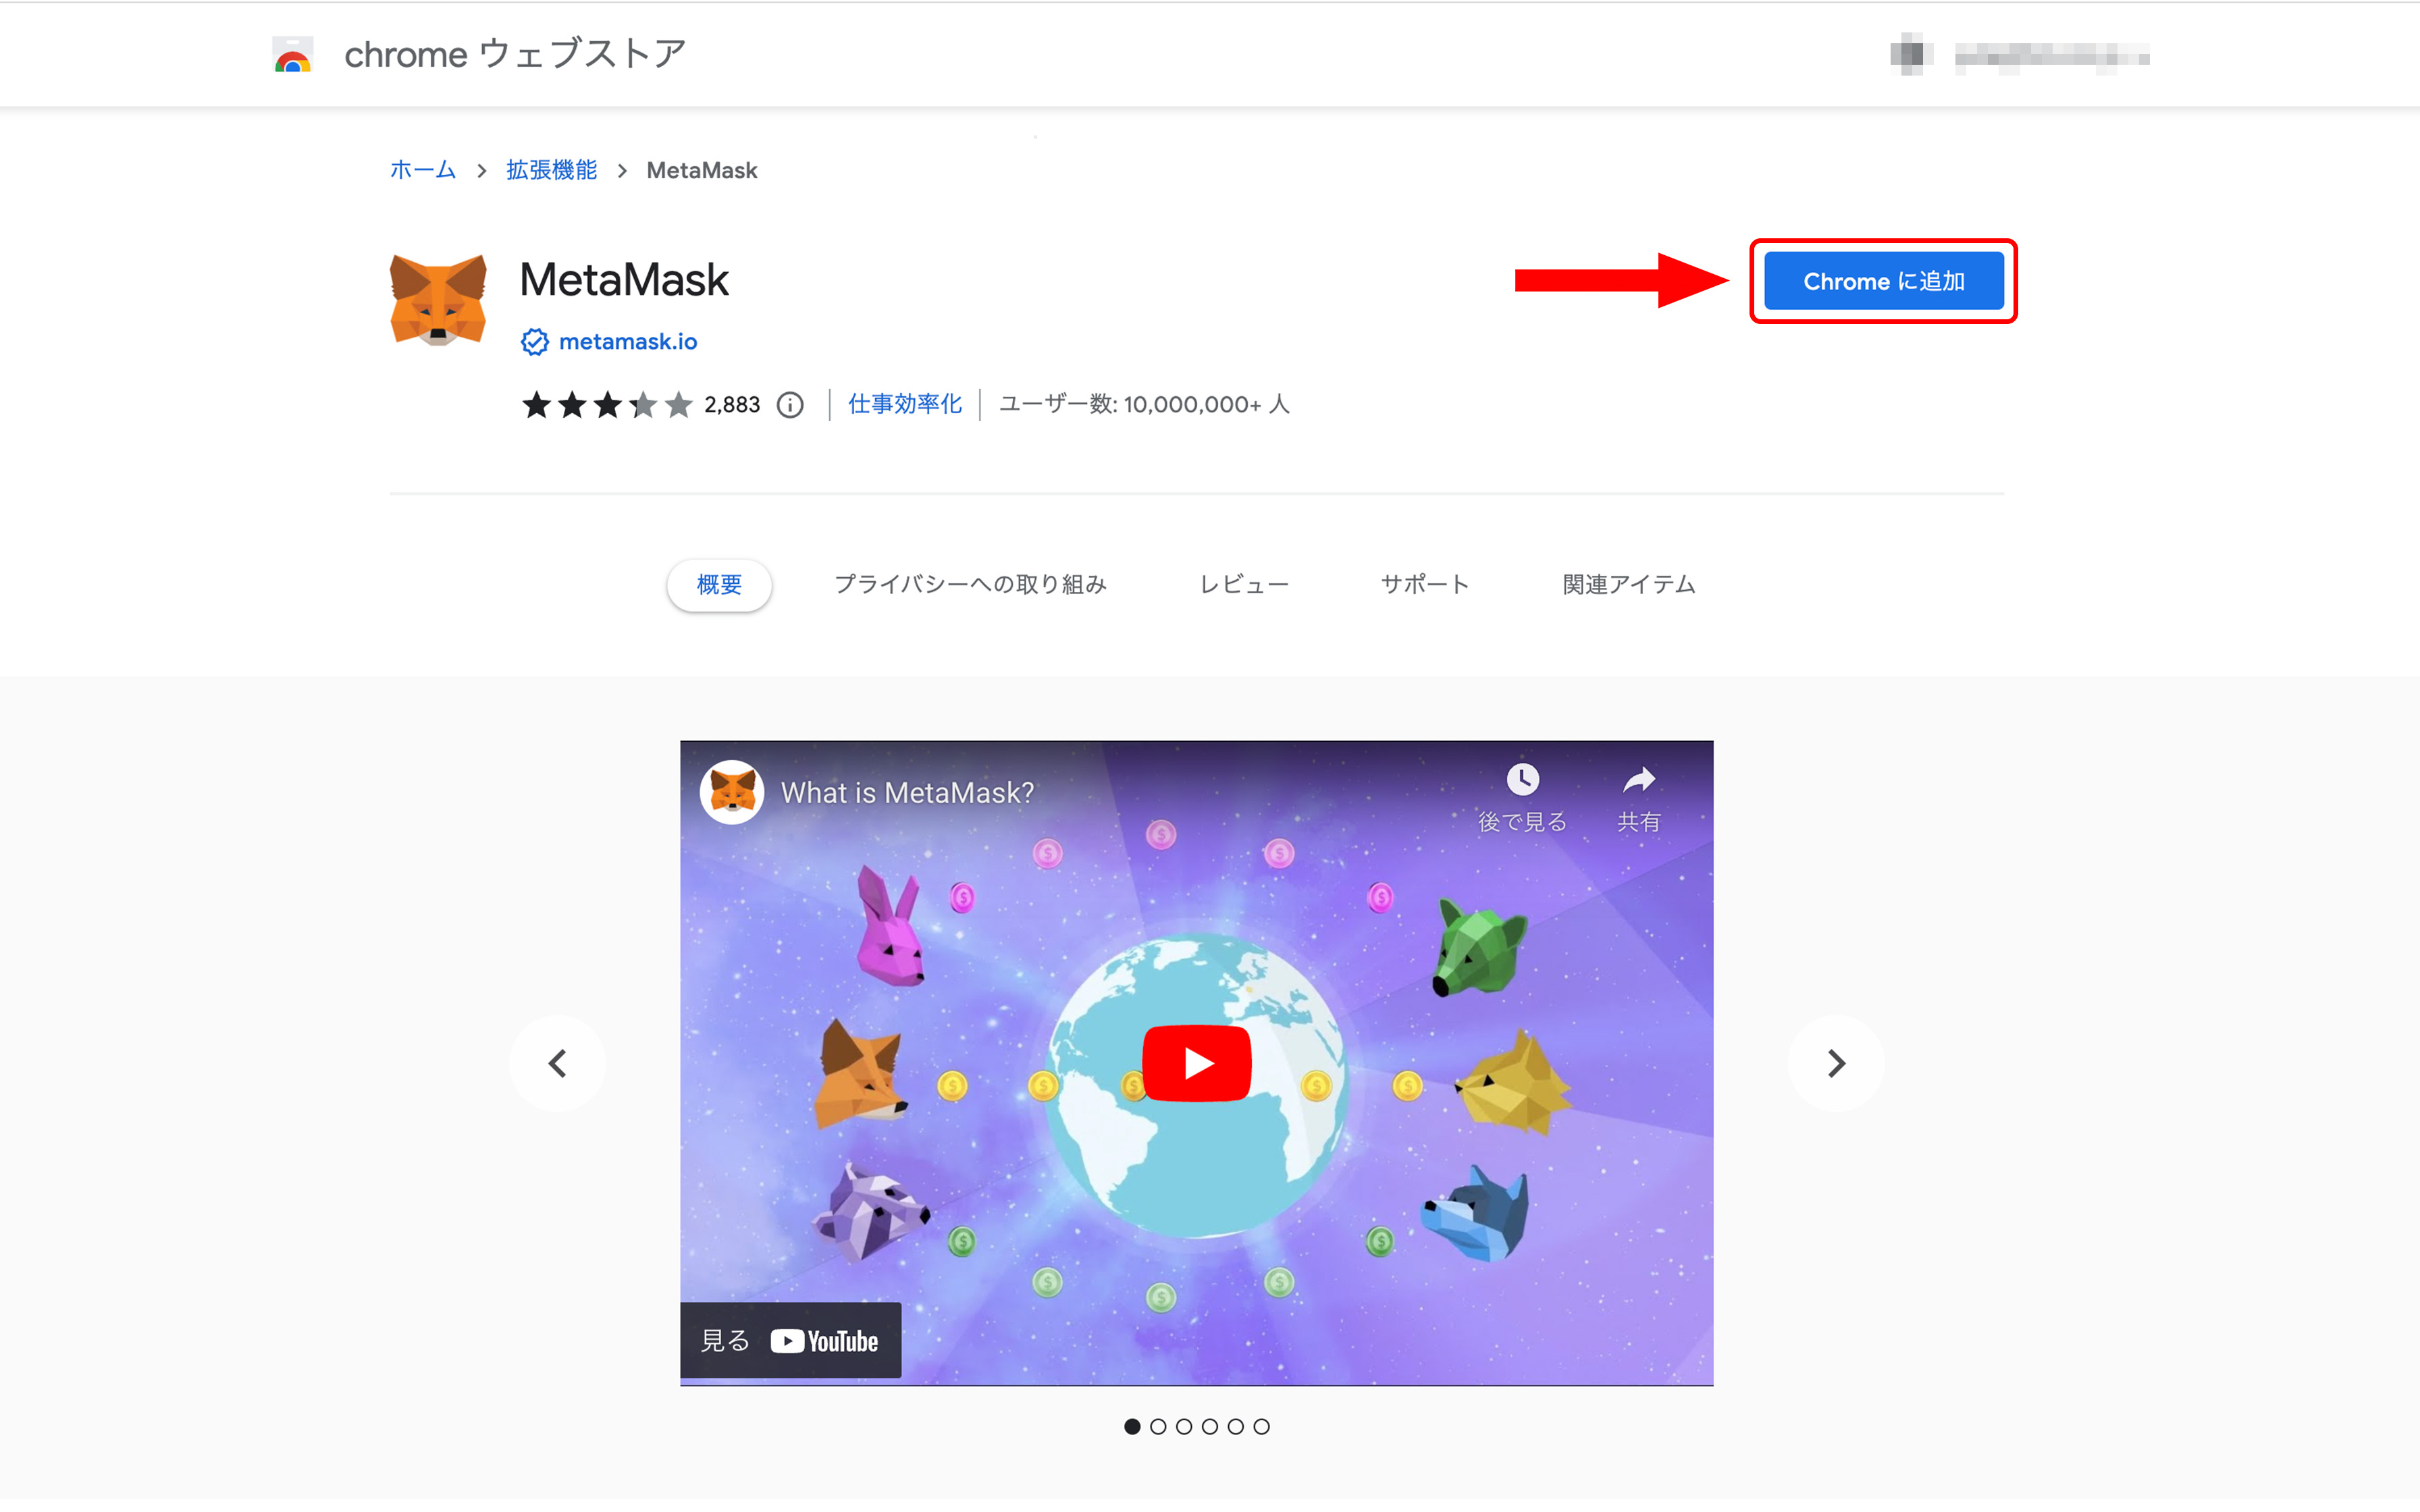Click the MetaMask fox extension icon
This screenshot has height=1512, width=2420.
click(x=438, y=300)
